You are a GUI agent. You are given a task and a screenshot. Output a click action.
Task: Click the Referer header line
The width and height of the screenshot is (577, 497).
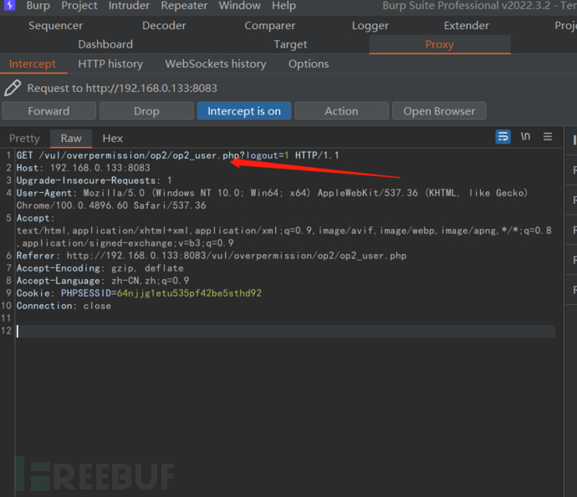tap(212, 256)
